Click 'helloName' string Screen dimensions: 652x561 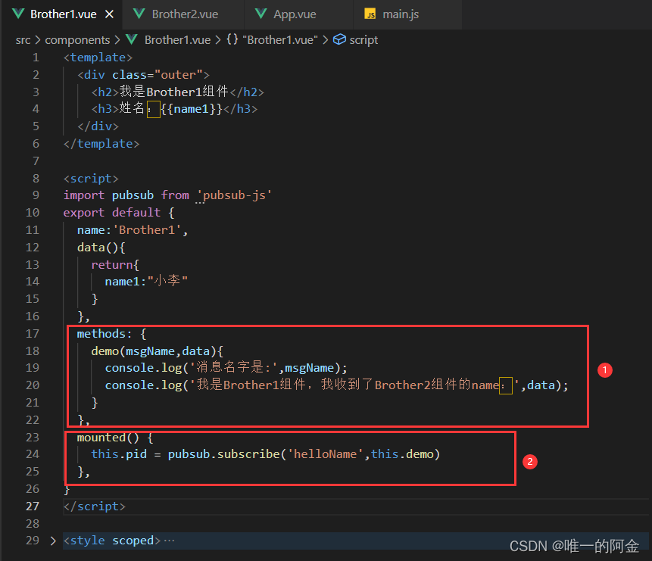(325, 454)
